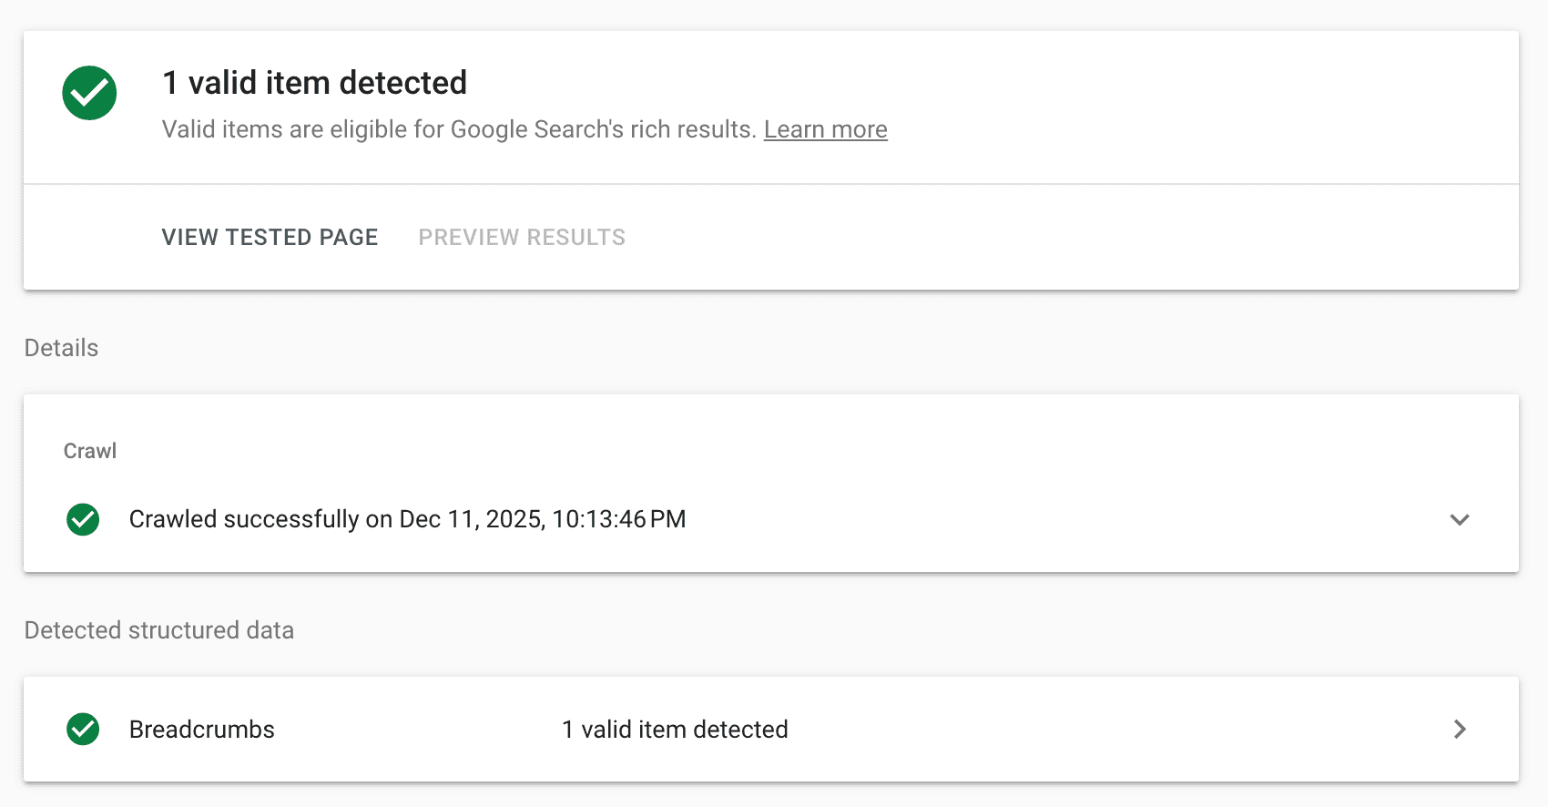
Task: Click the checkmark inside the crawl status circle
Action: (x=83, y=519)
